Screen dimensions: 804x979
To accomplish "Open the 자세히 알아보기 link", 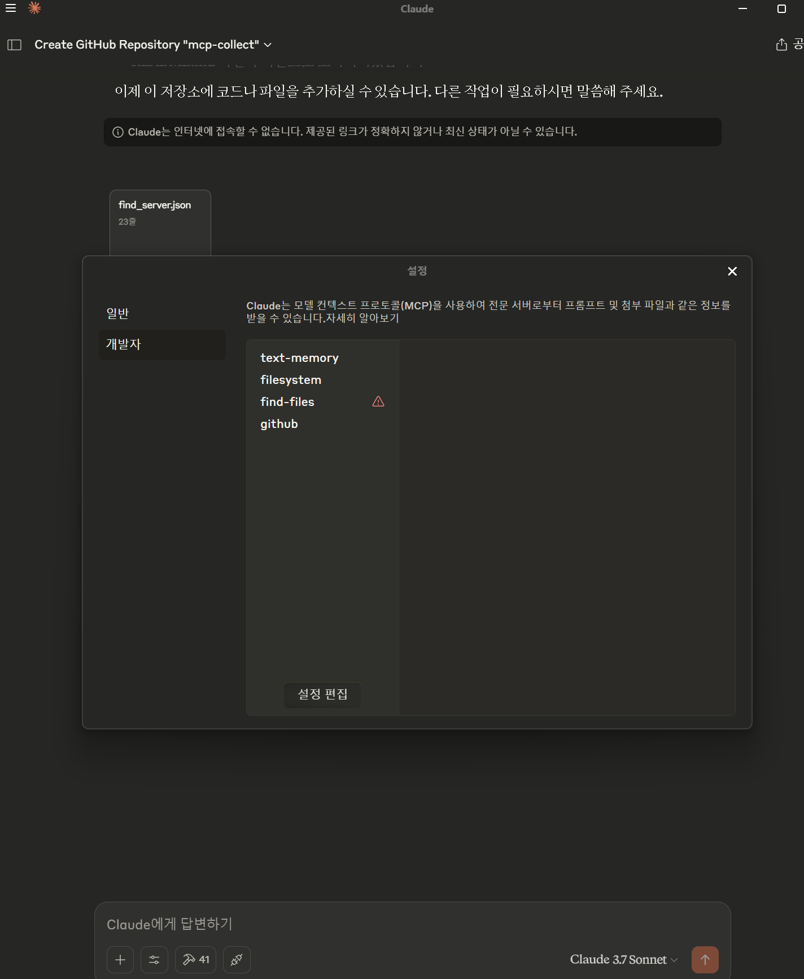I will click(x=362, y=318).
